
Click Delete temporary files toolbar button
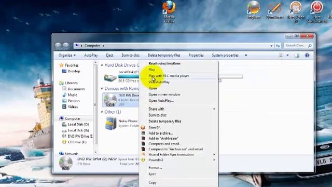tap(164, 56)
